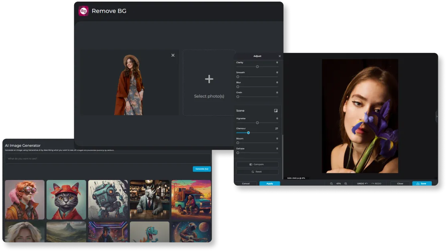Image resolution: width=447 pixels, height=252 pixels.
Task: Click the plus icon to add photos
Action: 209,79
